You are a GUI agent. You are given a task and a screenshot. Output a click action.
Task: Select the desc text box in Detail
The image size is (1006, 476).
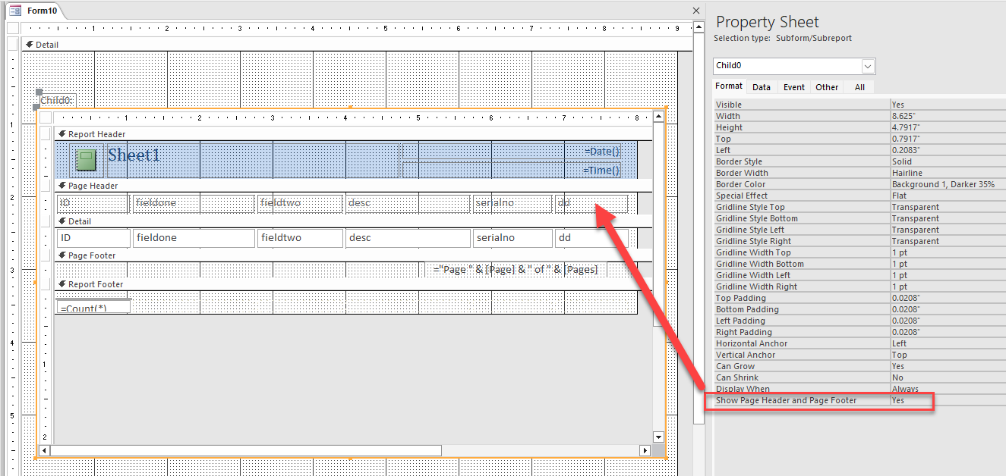coord(408,238)
